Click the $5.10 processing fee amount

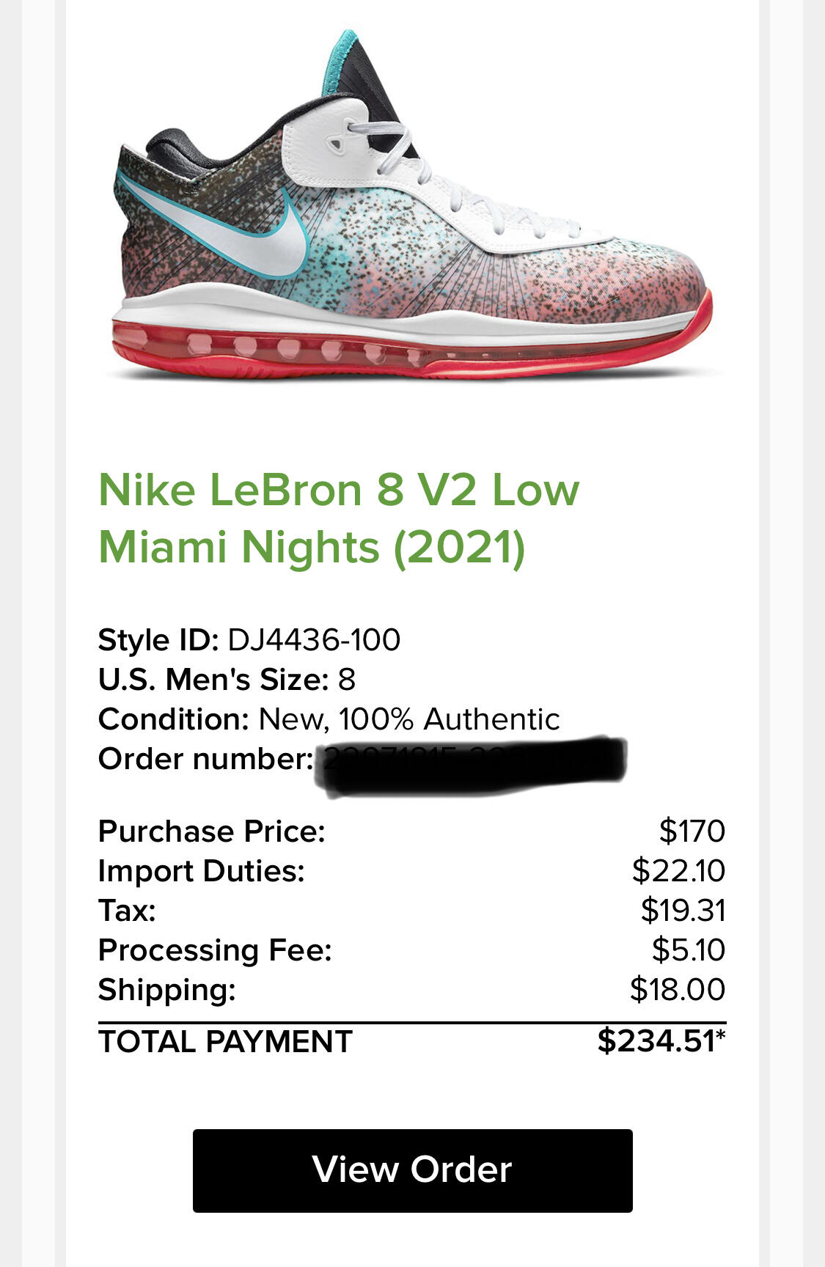click(689, 950)
